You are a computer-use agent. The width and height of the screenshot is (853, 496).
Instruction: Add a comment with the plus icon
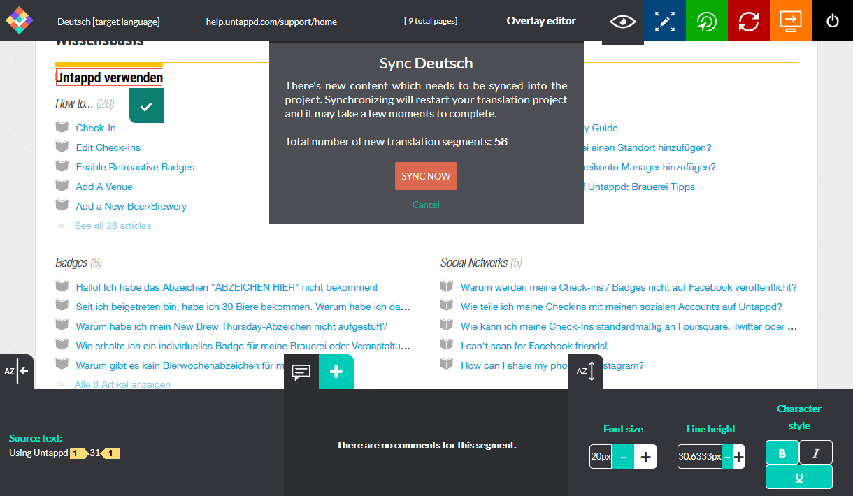pyautogui.click(x=336, y=372)
